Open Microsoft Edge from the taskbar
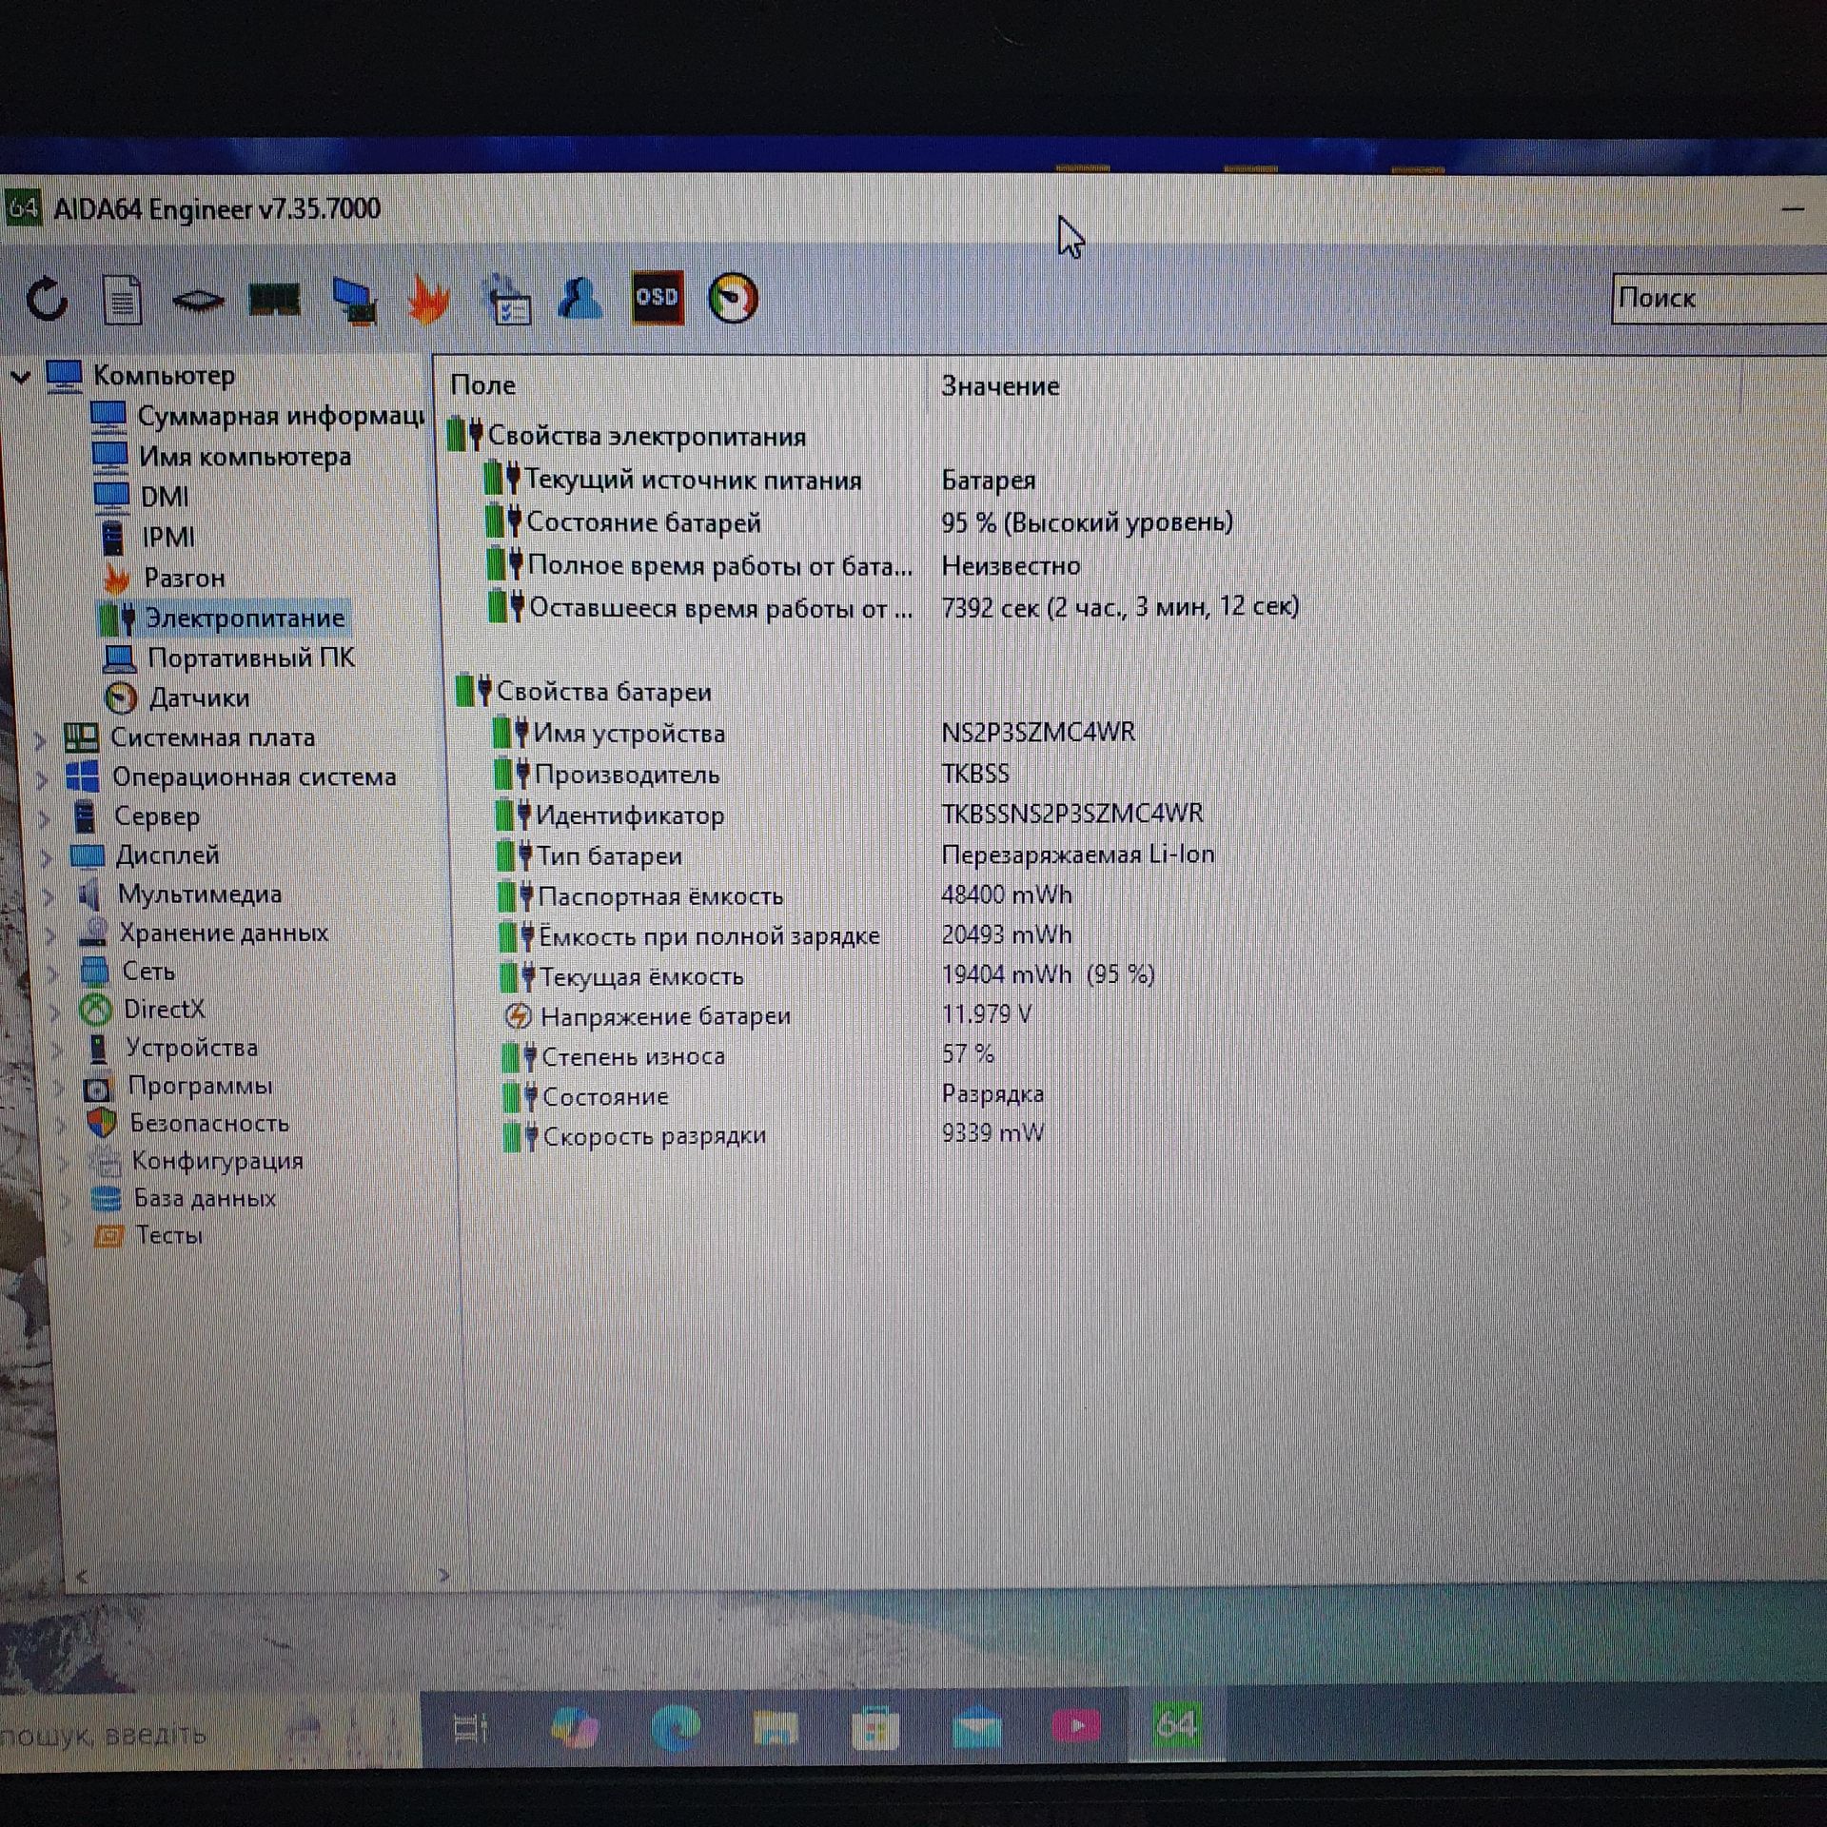 click(675, 1728)
